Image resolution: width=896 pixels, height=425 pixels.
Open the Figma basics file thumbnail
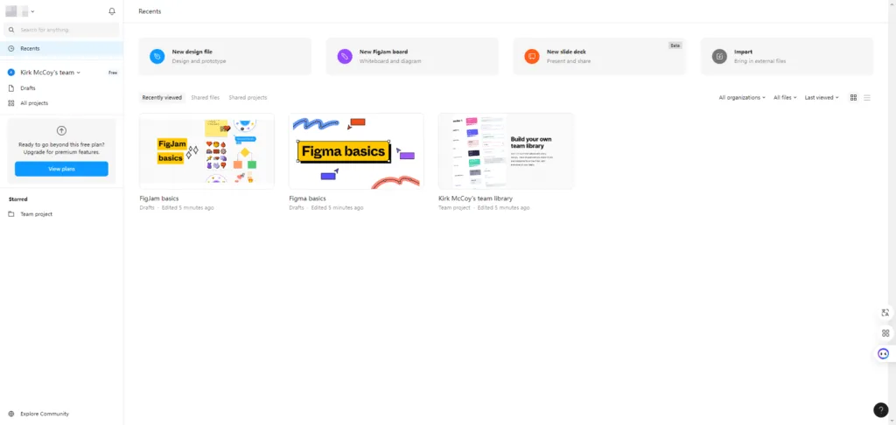[356, 150]
